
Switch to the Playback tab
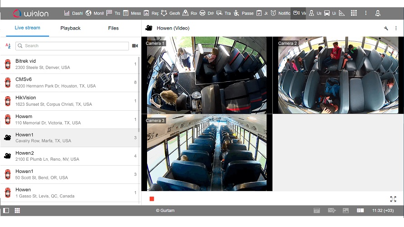[70, 28]
